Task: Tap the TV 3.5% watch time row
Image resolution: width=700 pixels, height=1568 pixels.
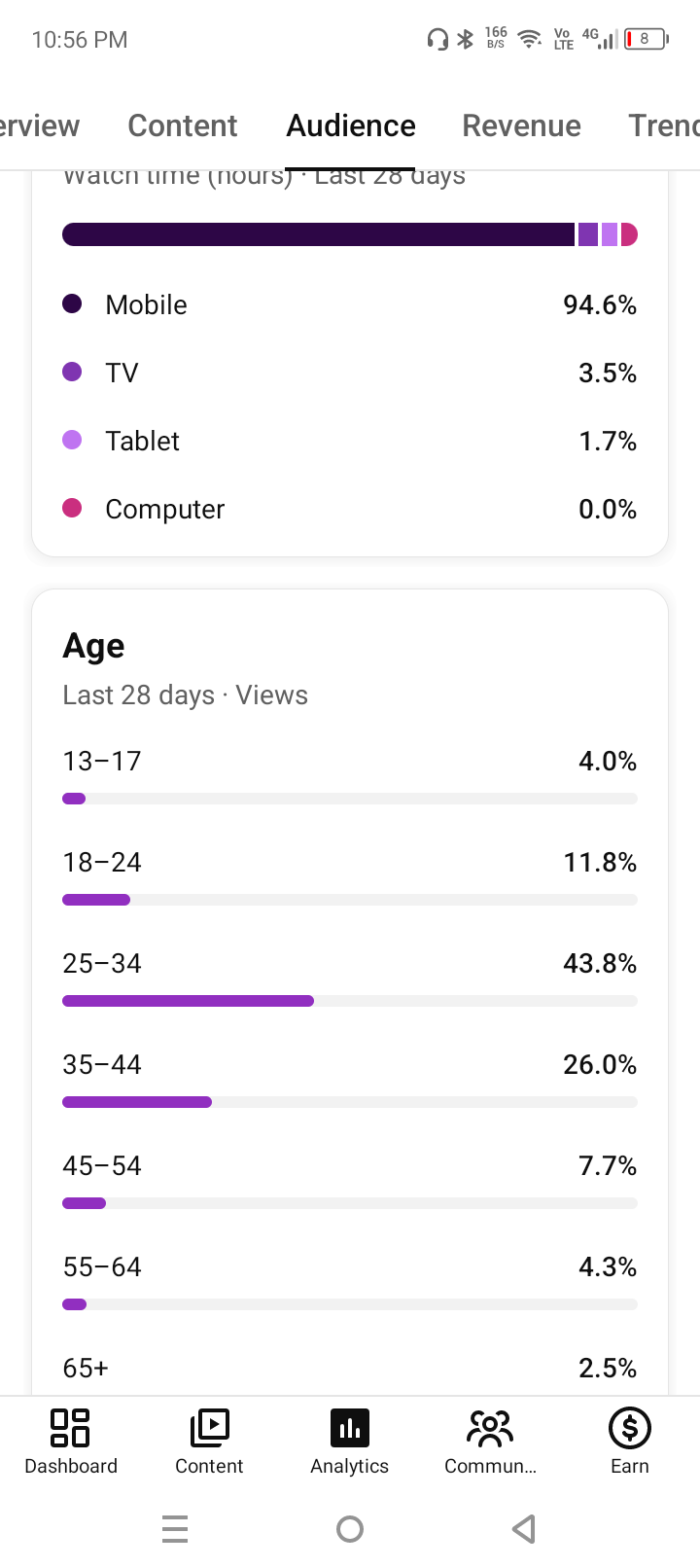Action: [x=350, y=373]
